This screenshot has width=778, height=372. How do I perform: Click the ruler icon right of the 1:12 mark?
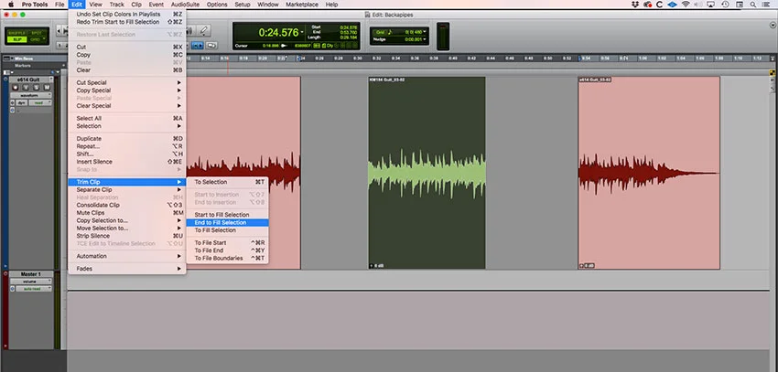[x=773, y=58]
